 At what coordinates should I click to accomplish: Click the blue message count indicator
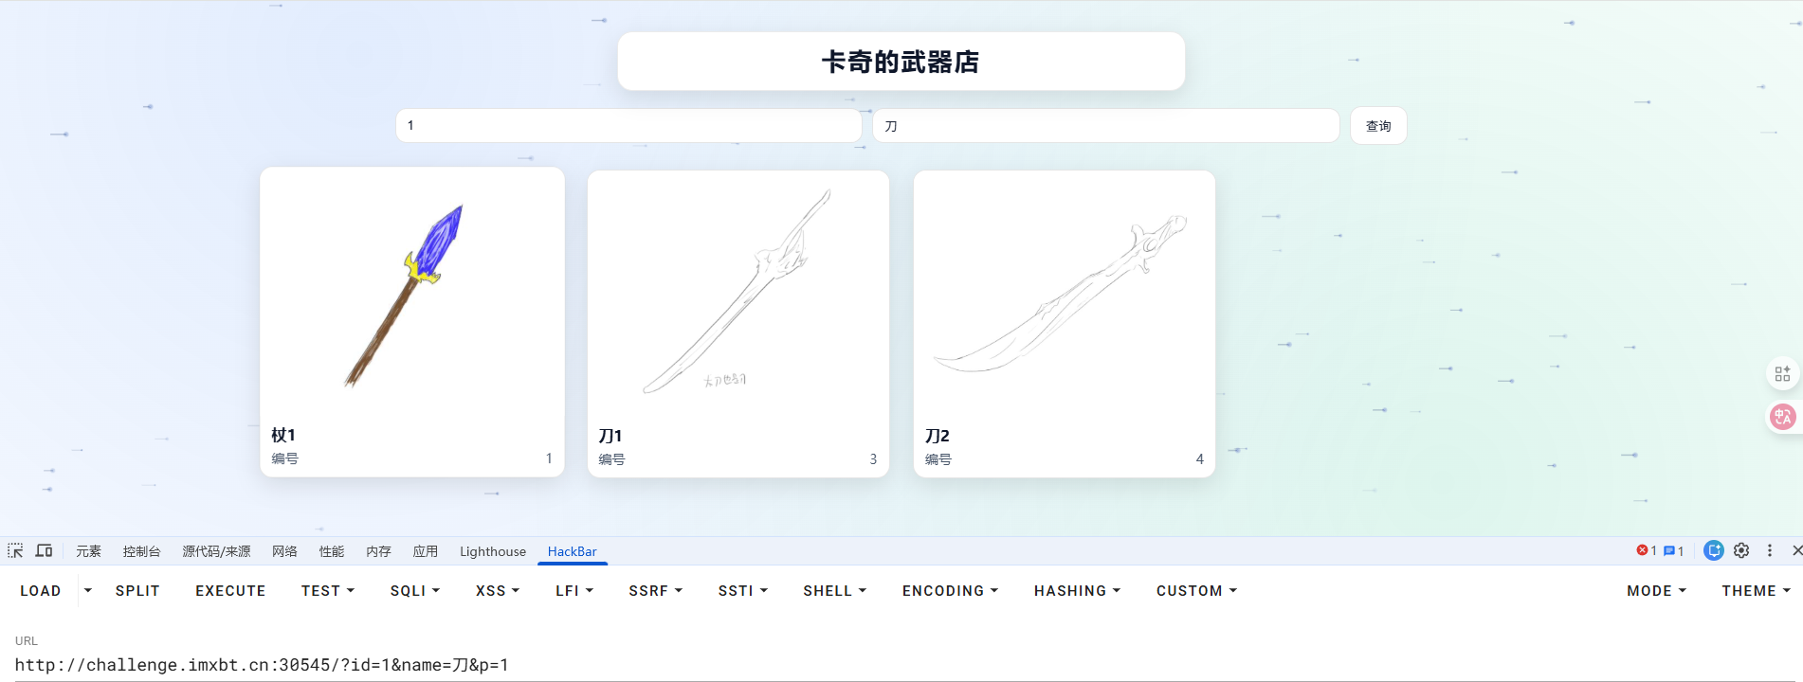point(1673,550)
